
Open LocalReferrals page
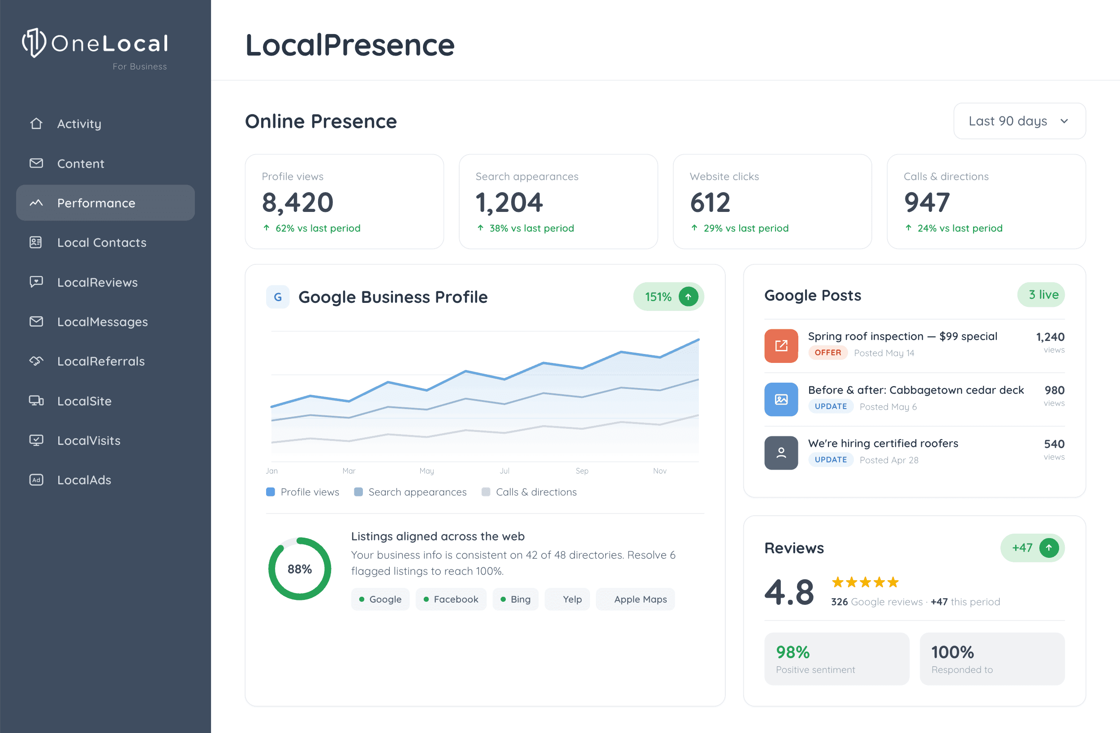coord(105,361)
